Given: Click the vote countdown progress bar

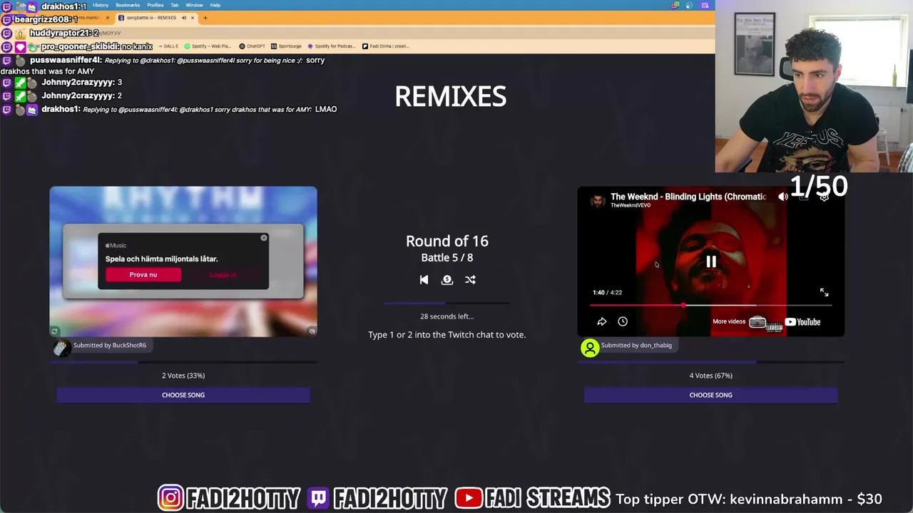Looking at the screenshot, I should click(x=447, y=303).
